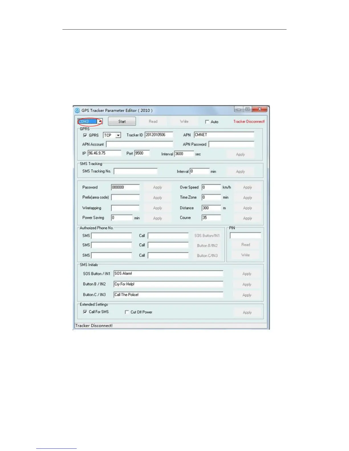Screen dimensions: 349x451
Task: Click the APN field containing CMNET
Action: pos(224,135)
